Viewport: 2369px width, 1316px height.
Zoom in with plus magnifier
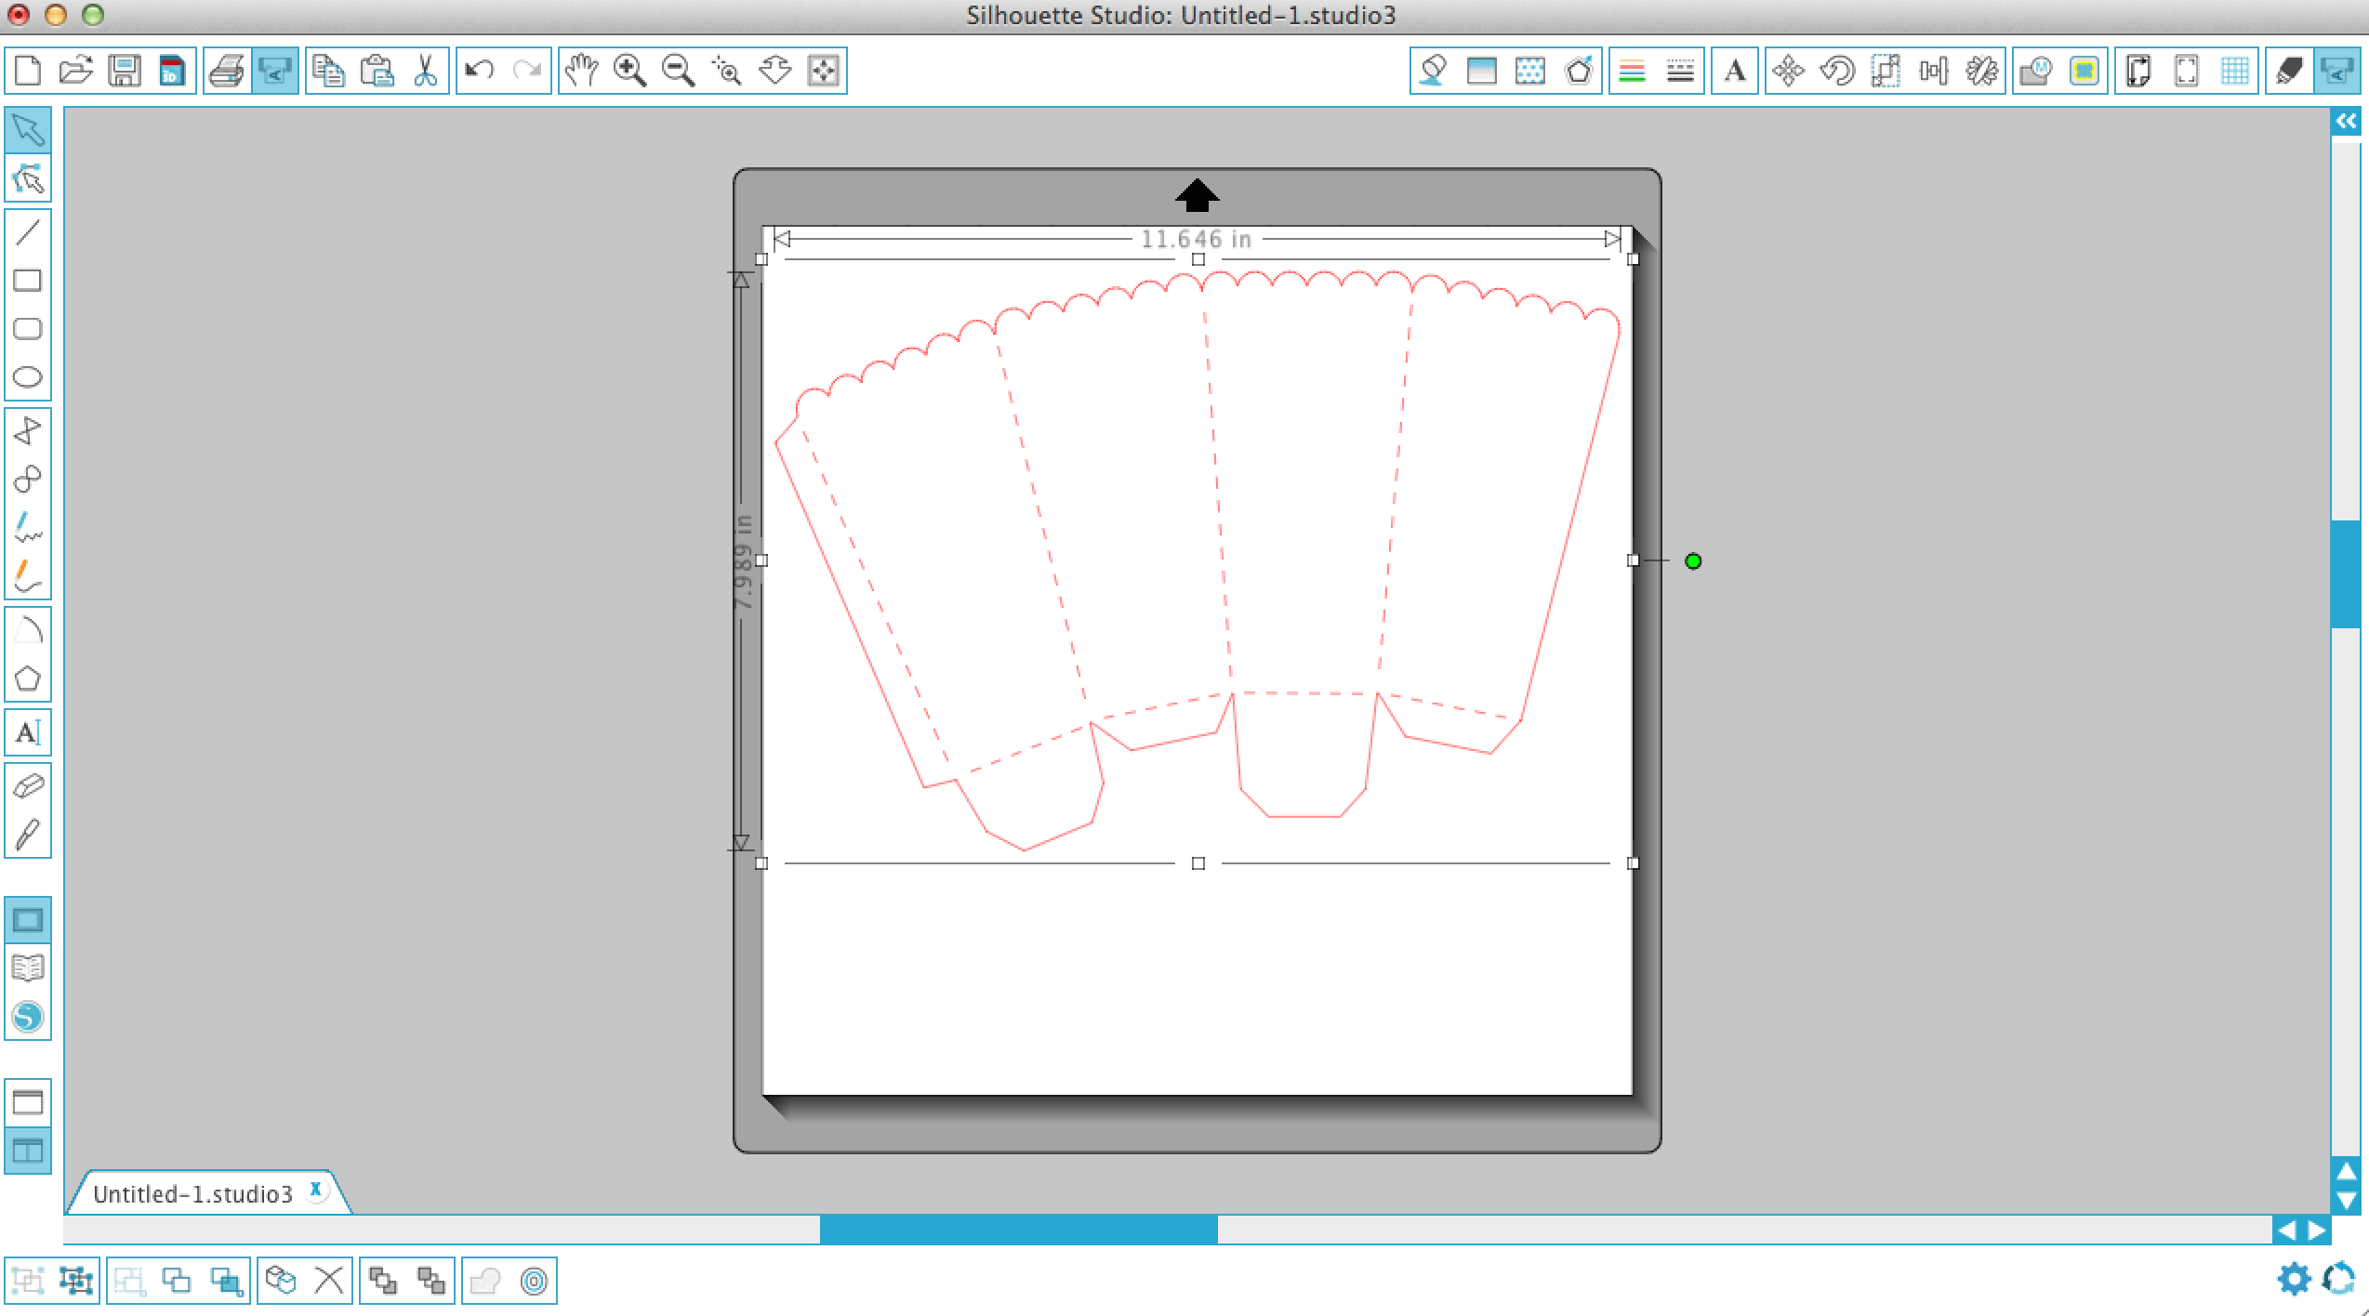pyautogui.click(x=630, y=71)
